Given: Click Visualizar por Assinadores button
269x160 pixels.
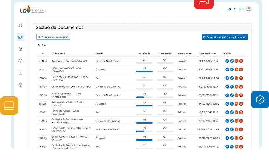Looking at the screenshot, I should 53,37.
